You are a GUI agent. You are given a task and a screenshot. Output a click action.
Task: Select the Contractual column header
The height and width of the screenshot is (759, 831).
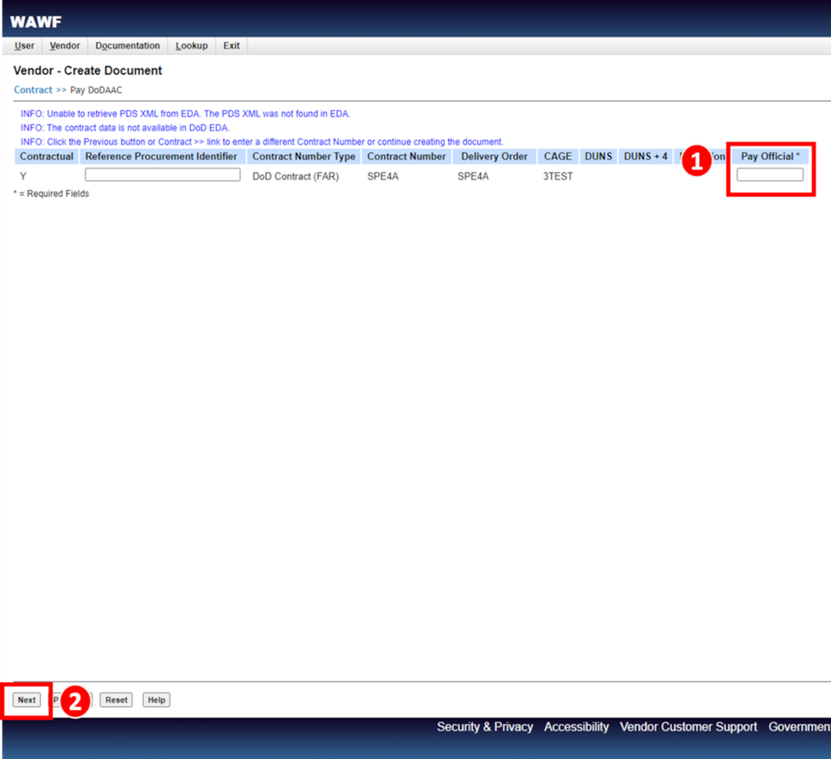coord(46,156)
